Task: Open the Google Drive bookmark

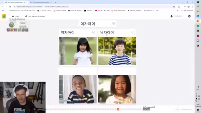Action: (x=28, y=10)
